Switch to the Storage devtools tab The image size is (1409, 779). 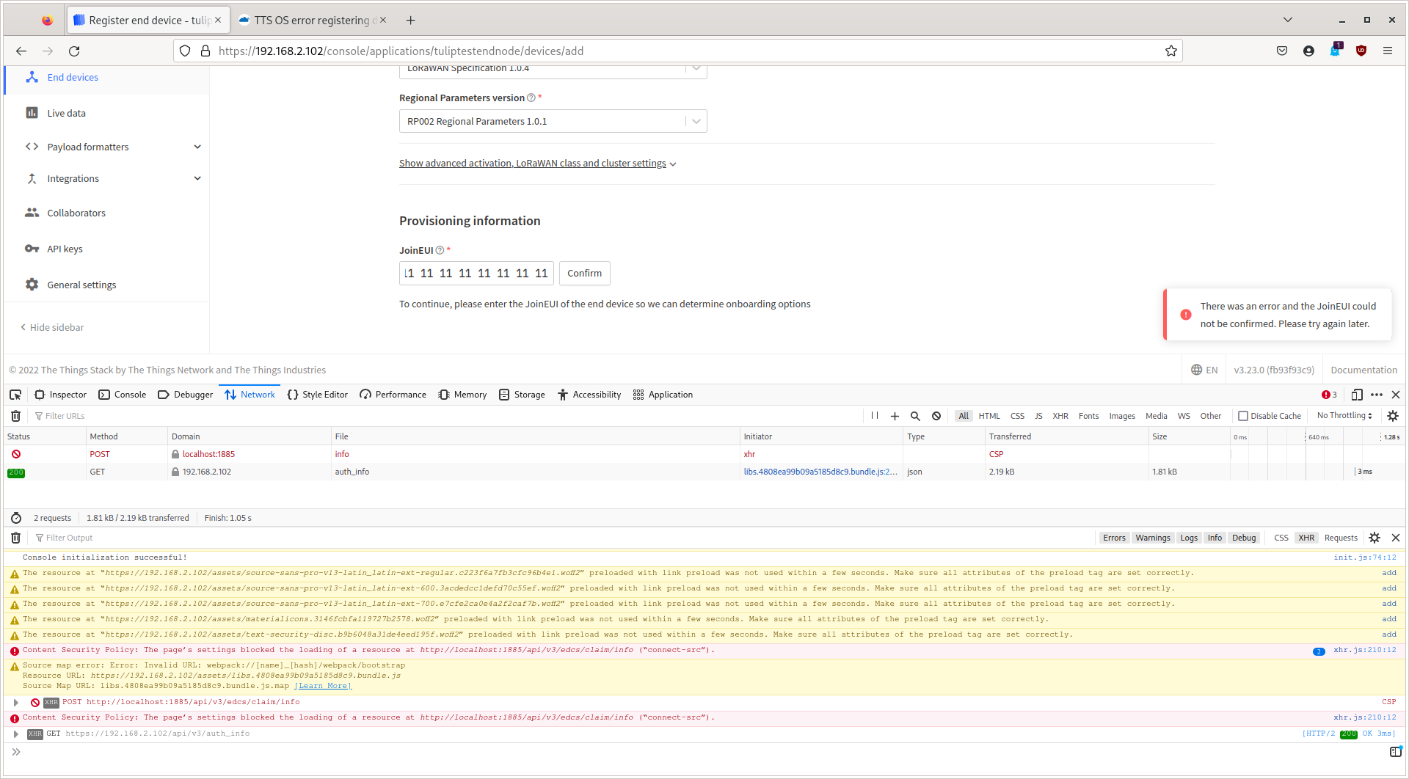click(x=522, y=395)
